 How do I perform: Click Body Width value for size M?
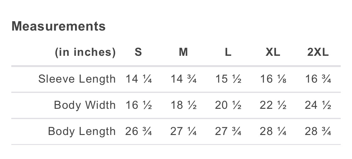coord(183,105)
